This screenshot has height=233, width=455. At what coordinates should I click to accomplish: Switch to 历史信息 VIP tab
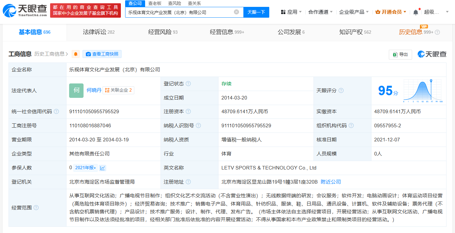point(416,32)
